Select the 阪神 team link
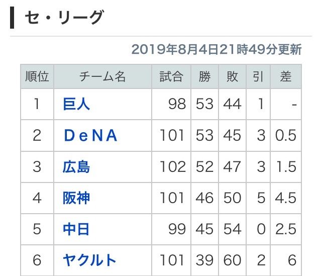 76,198
